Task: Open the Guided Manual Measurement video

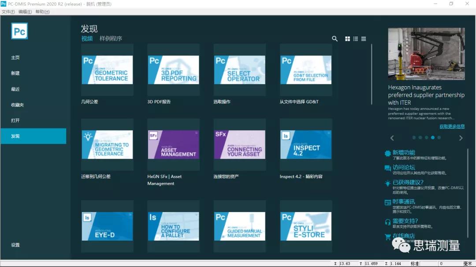Action: (x=239, y=227)
